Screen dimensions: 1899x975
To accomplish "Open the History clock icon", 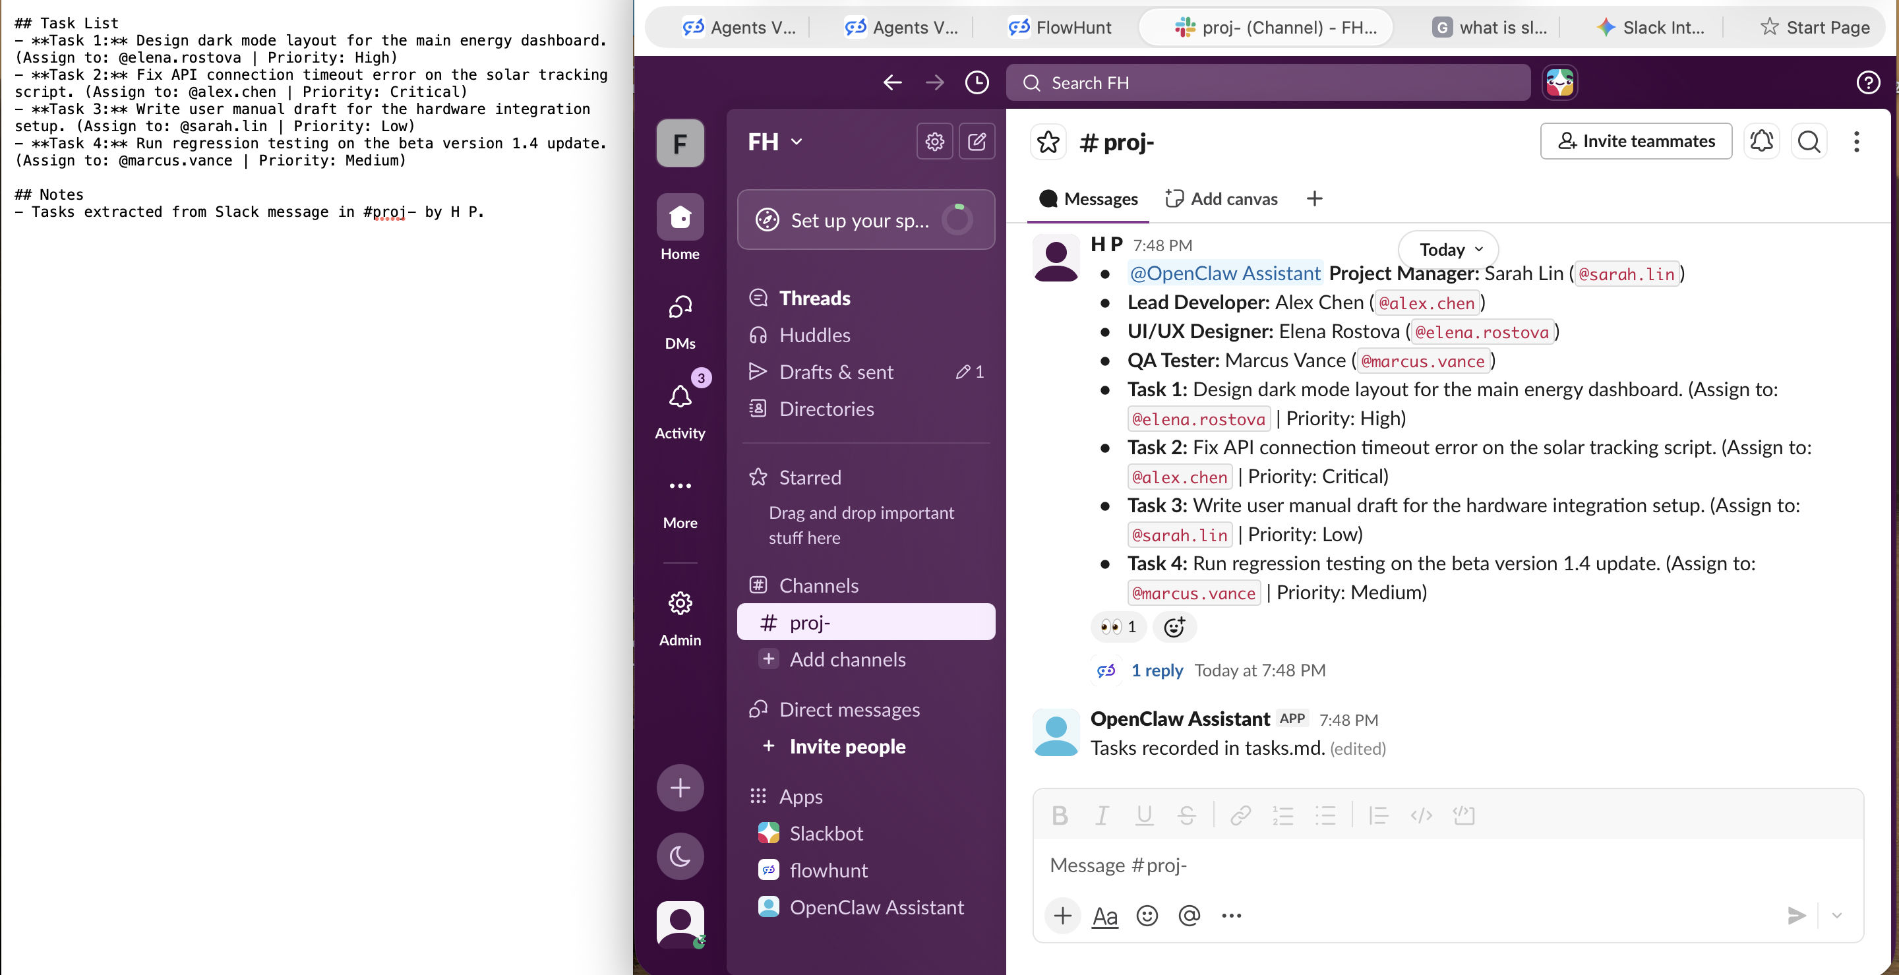I will pos(977,82).
